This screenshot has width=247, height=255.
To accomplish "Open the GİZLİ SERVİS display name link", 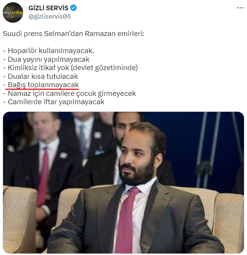I will click(48, 8).
